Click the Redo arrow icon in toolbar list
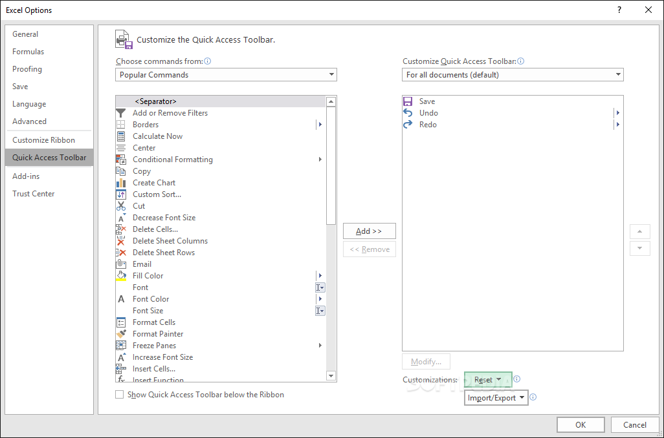Image resolution: width=664 pixels, height=438 pixels. [408, 124]
